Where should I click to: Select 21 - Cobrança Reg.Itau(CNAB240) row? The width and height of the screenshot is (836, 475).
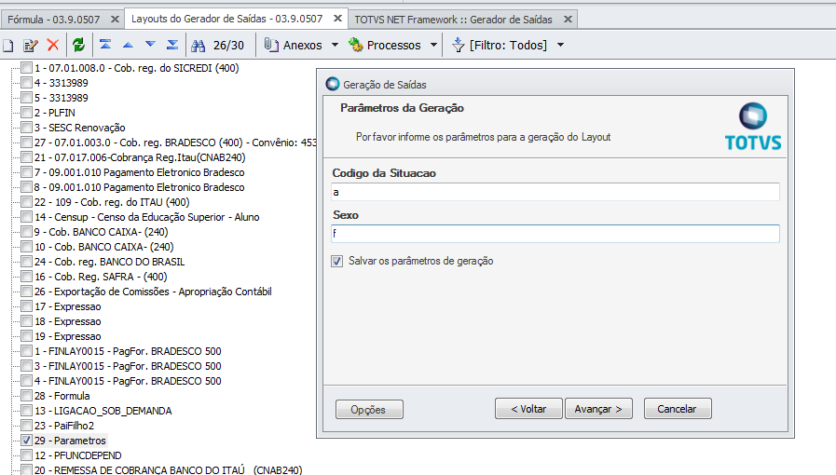[x=140, y=157]
